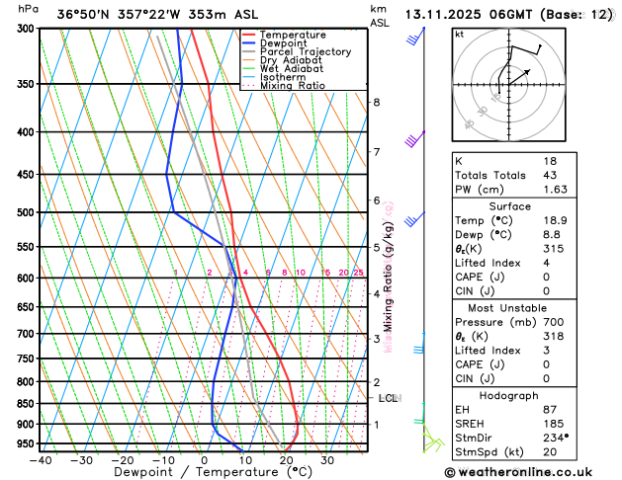Click the gray Parcel Trajectory legend swatch

249,52
